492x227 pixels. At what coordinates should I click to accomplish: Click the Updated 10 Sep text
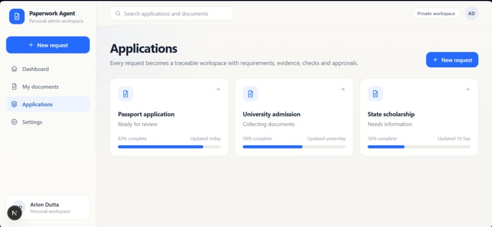pos(454,139)
